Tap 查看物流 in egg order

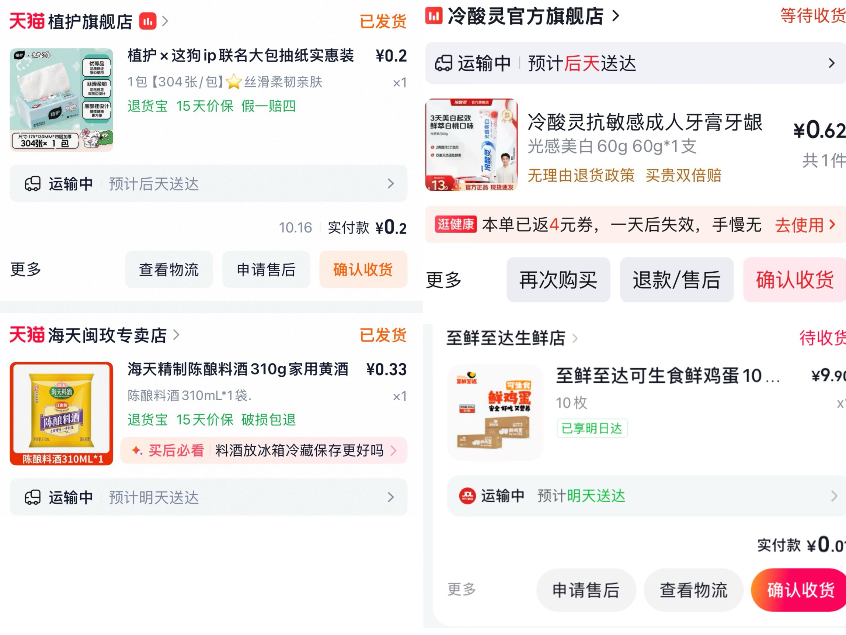[x=693, y=590]
